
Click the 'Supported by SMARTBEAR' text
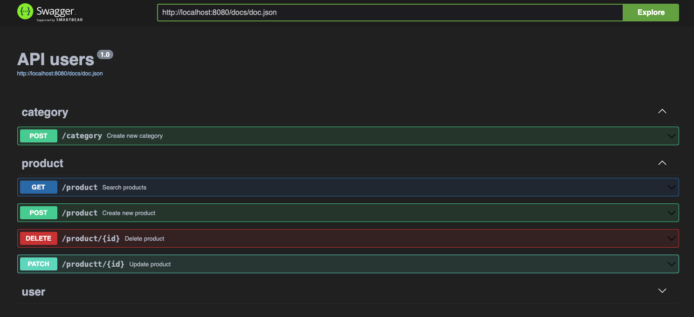click(60, 20)
